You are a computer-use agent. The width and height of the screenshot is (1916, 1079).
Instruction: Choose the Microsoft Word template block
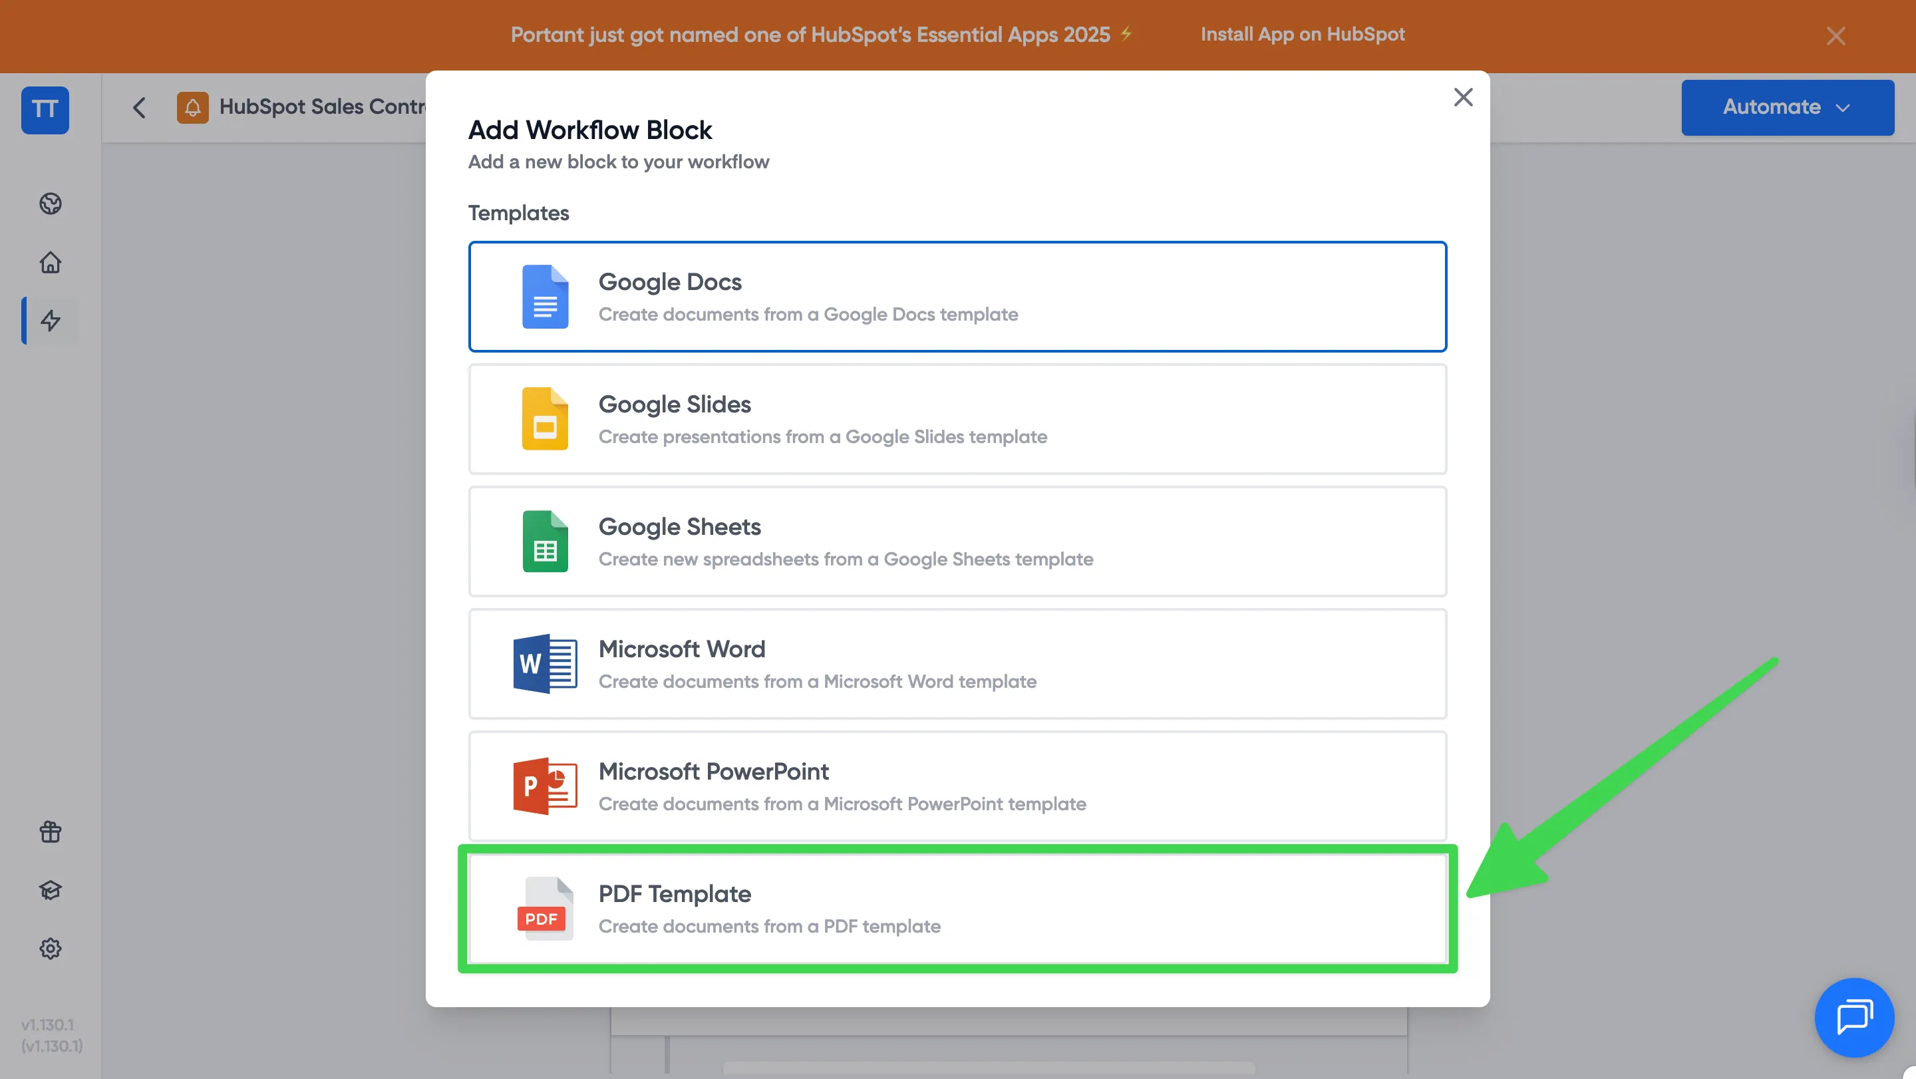point(957,663)
